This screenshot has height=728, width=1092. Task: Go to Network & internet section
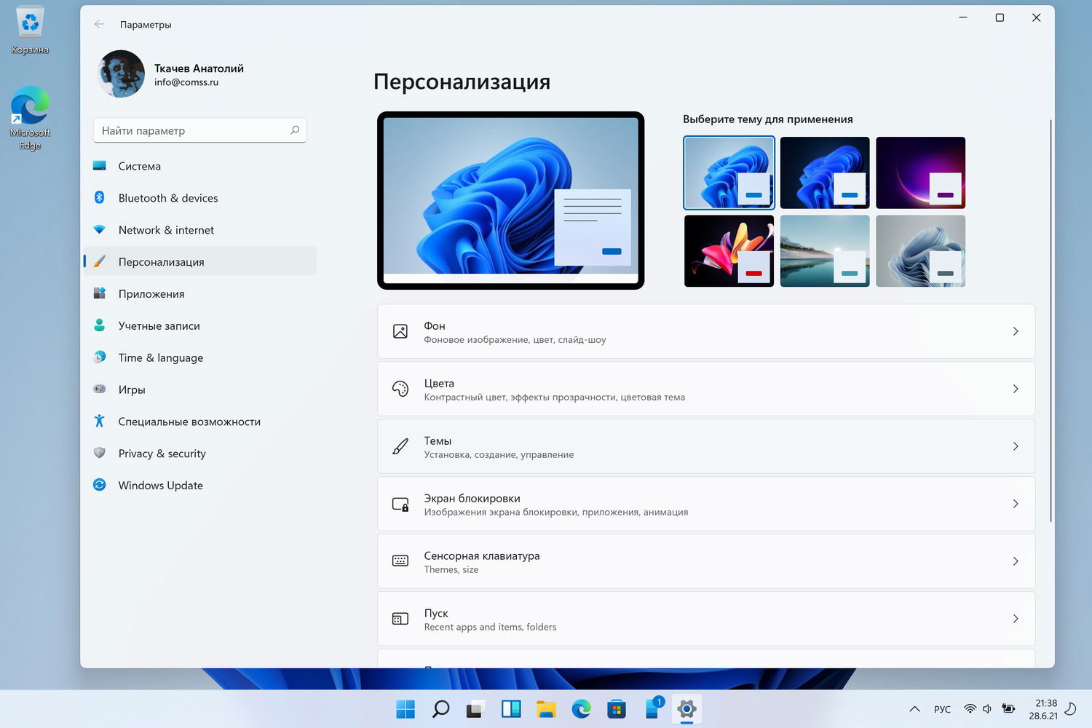tap(200, 230)
